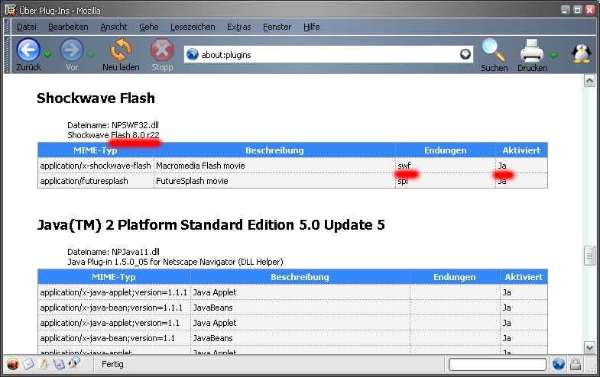Screen dimensions: 600x377
Task: Click the application/futuresplash cell
Action: (96, 181)
